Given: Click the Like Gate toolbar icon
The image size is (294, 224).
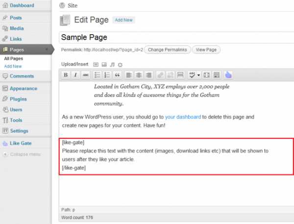Looking at the screenshot, I should (228, 75).
